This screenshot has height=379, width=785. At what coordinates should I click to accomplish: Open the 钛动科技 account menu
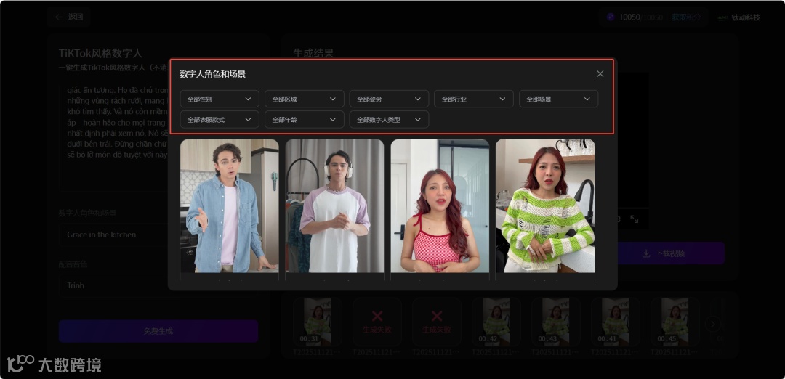click(x=739, y=17)
